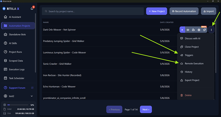The width and height of the screenshot is (221, 117).
Task: Select Remote Execution menu entry
Action: (x=196, y=63)
